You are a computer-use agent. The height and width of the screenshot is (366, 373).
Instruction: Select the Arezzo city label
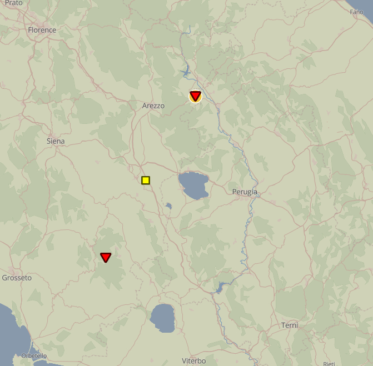pos(153,106)
